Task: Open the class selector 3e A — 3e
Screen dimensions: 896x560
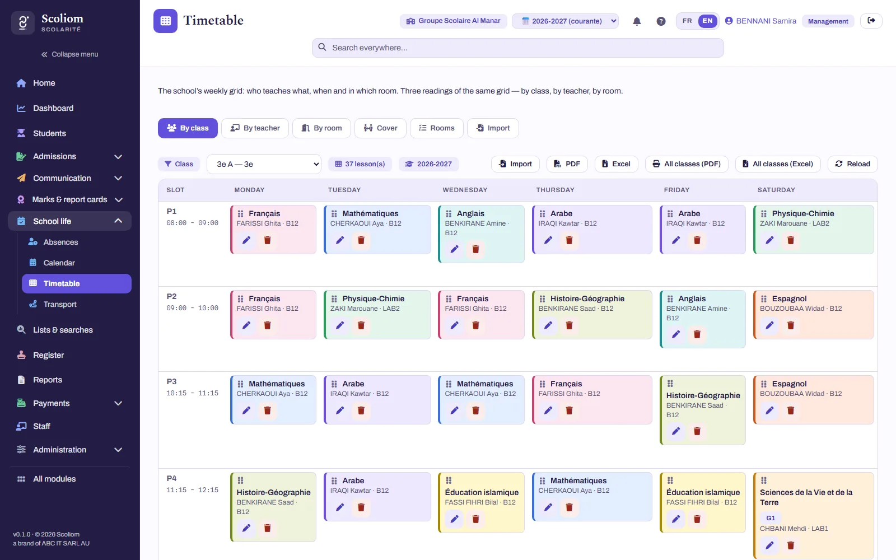Action: coord(264,164)
